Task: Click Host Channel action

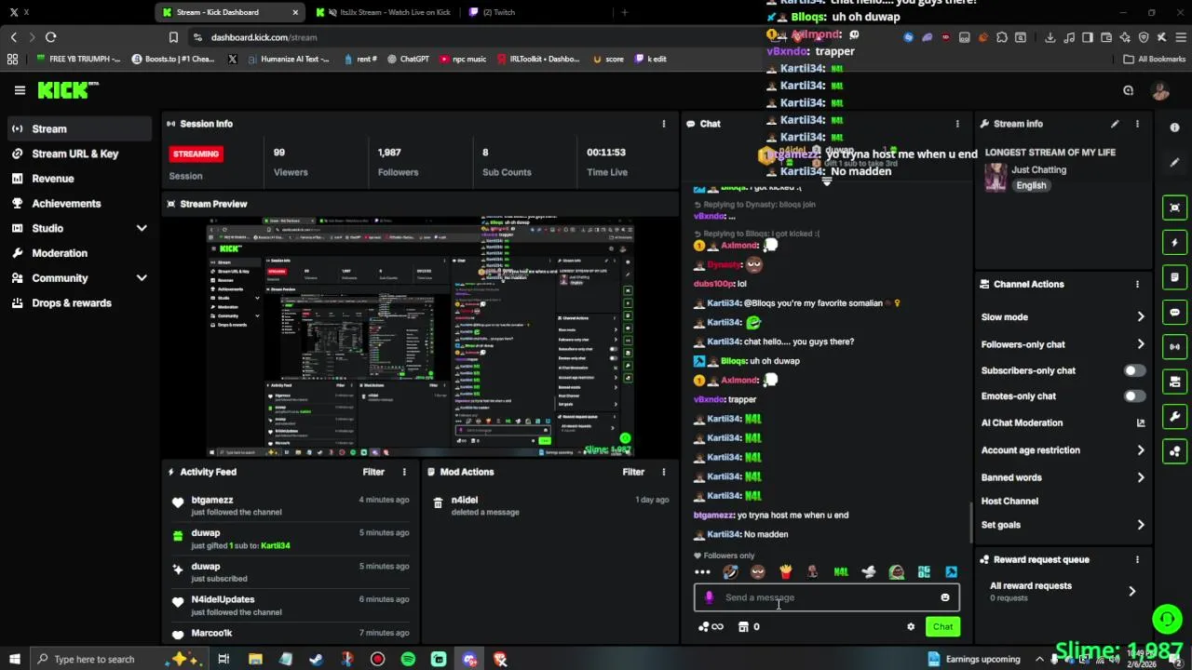Action: coord(1009,501)
